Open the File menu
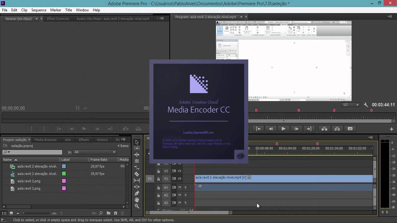397x223 pixels. tap(5, 10)
